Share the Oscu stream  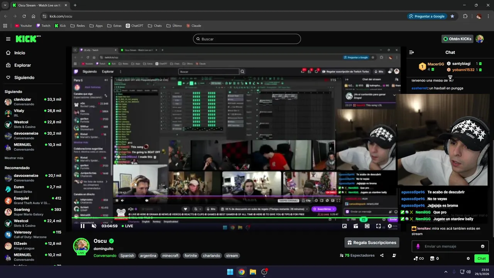tap(382, 255)
